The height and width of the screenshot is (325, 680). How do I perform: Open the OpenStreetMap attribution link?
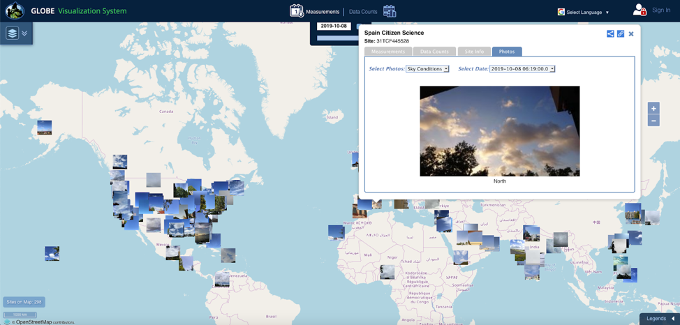[34, 322]
